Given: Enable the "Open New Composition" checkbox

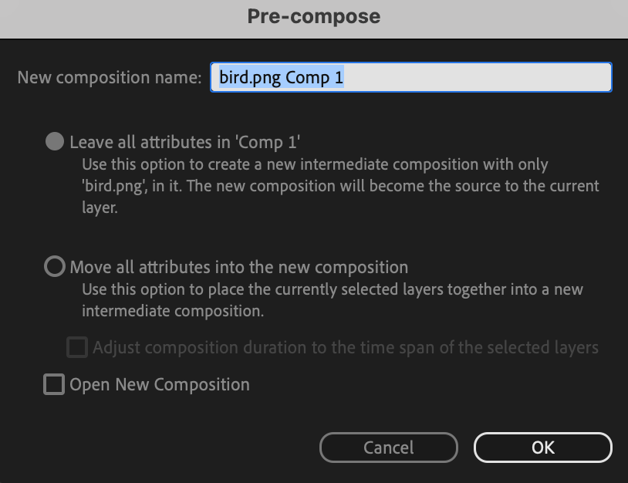Looking at the screenshot, I should [54, 384].
